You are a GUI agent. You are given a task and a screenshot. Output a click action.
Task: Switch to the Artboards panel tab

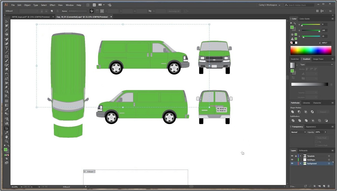pyautogui.click(x=303, y=151)
